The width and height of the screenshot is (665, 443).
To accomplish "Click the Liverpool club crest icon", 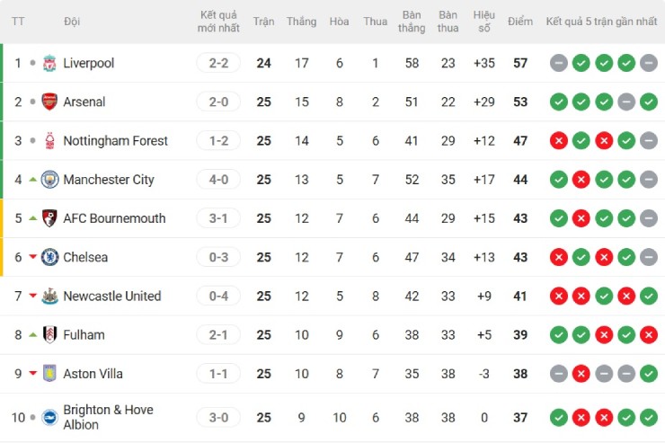I will coord(49,63).
